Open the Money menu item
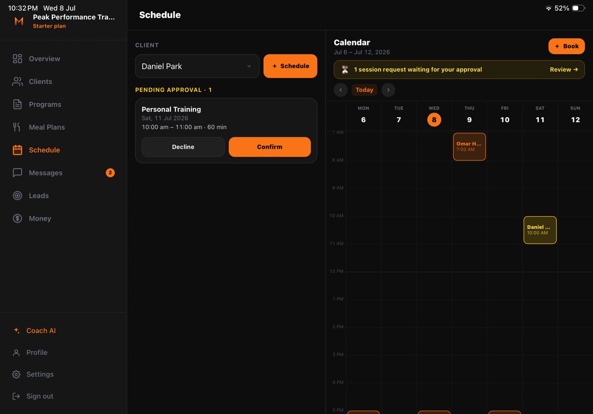The height and width of the screenshot is (414, 593). [63, 219]
